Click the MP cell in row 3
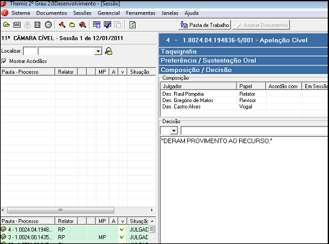 tap(102, 237)
